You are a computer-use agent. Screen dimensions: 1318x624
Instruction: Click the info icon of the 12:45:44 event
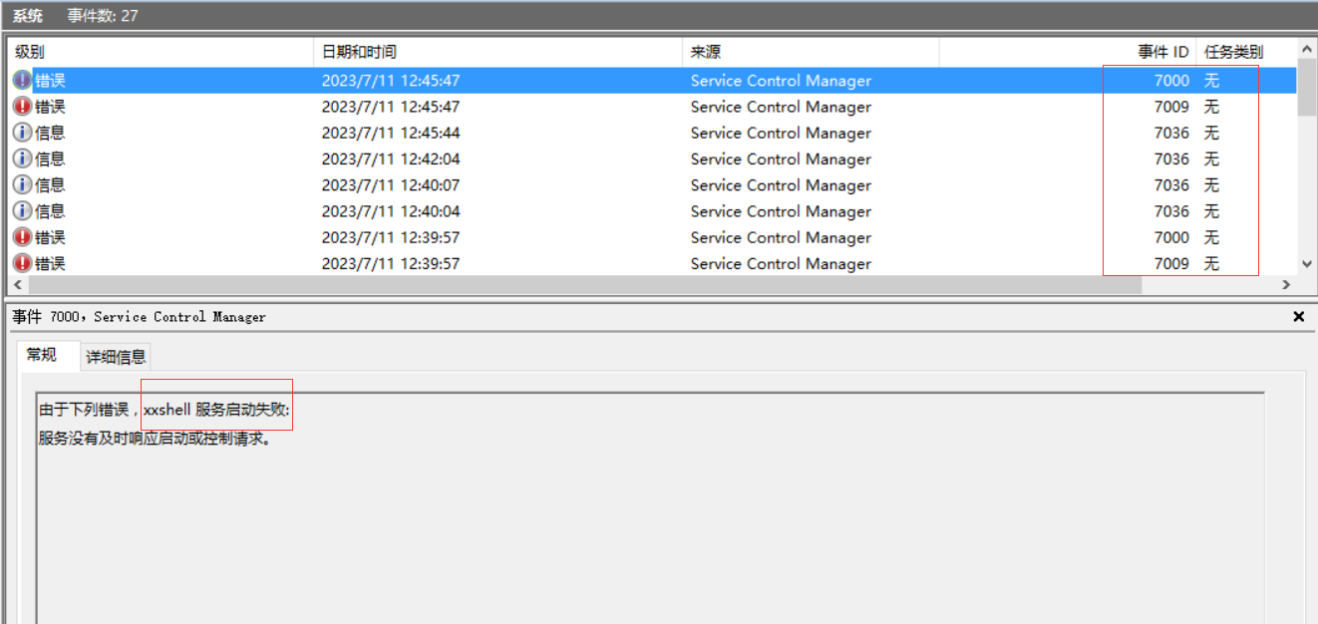coord(22,133)
